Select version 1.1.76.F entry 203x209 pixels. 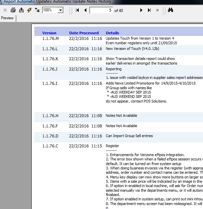click(x=50, y=126)
